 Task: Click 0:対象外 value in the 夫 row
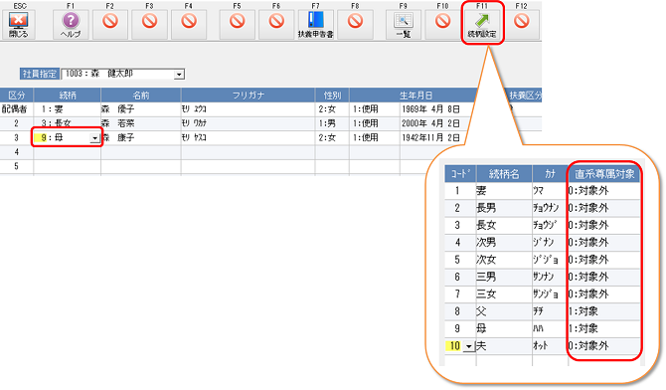pyautogui.click(x=604, y=346)
